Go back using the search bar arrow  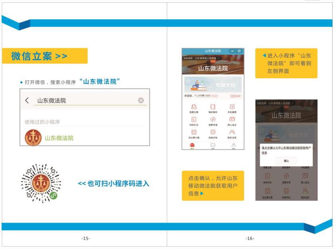click(27, 101)
